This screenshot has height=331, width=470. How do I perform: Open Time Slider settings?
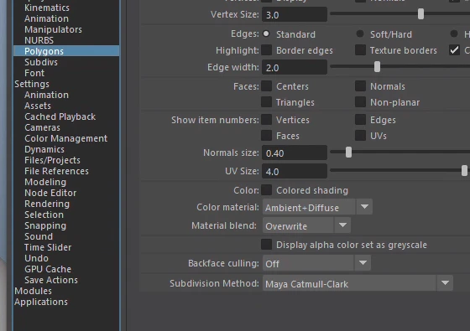(x=48, y=247)
